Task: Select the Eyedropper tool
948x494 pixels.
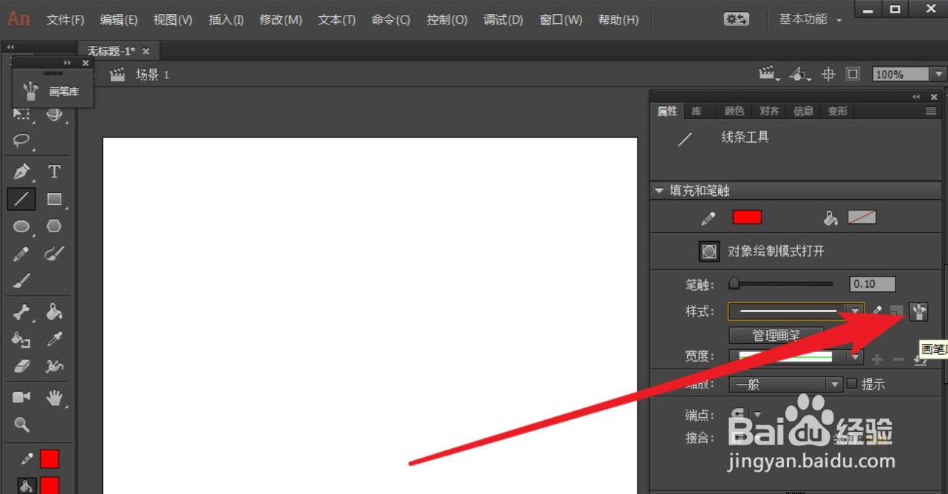Action: pos(54,339)
